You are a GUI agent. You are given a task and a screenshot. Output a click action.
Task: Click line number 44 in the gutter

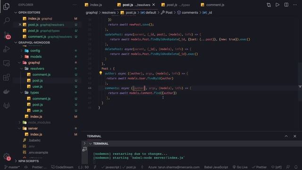coord(90,88)
